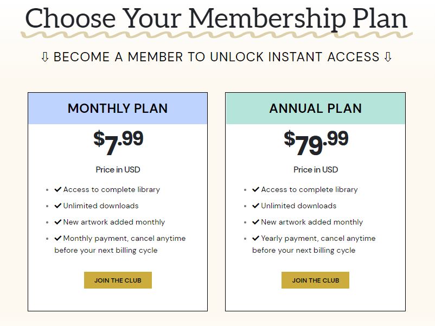
Task: Click checkmark beside Monthly 'New artwork added monthly'
Action: [57, 222]
